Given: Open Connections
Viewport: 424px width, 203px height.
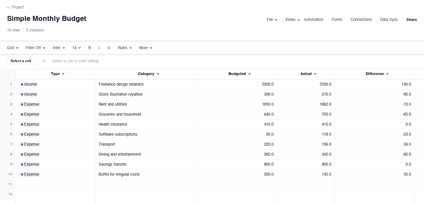Looking at the screenshot, I should click(x=361, y=20).
